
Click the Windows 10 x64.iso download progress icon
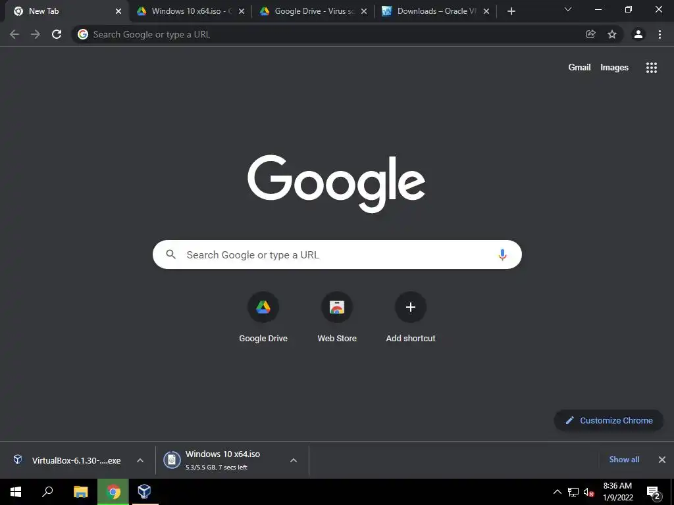(172, 460)
